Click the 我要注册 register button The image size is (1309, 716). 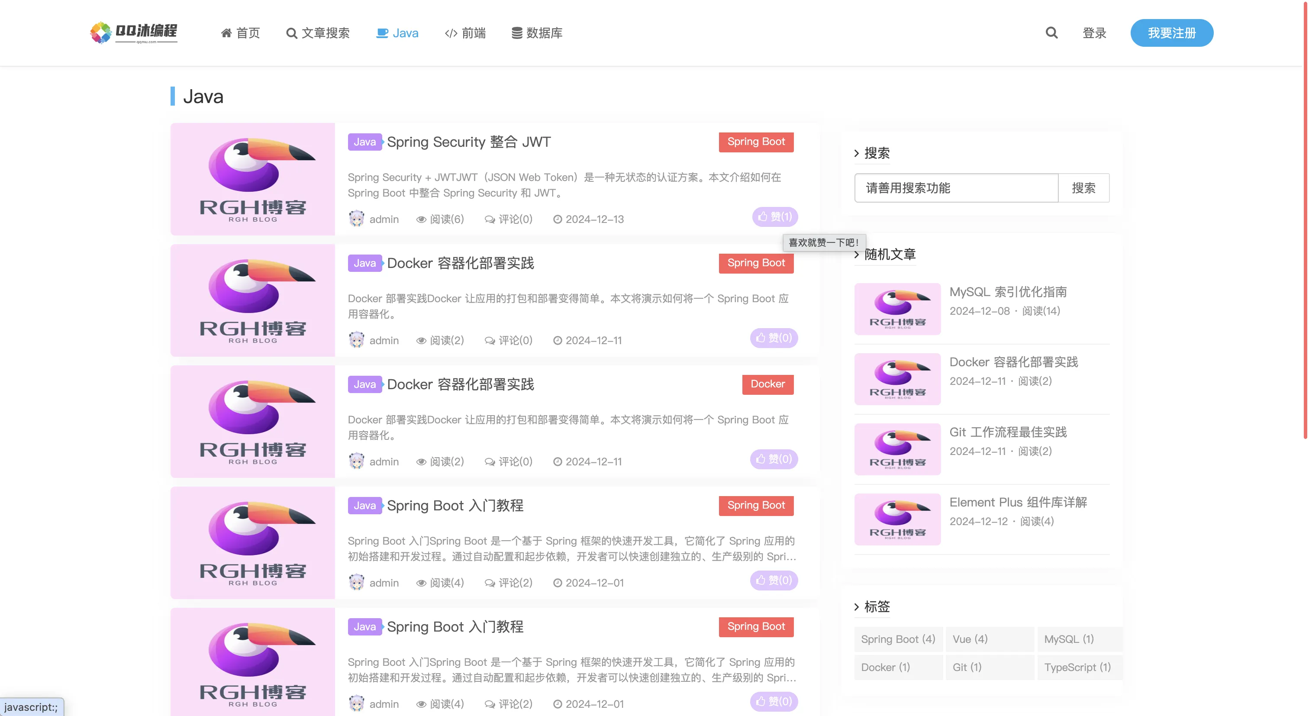tap(1172, 33)
